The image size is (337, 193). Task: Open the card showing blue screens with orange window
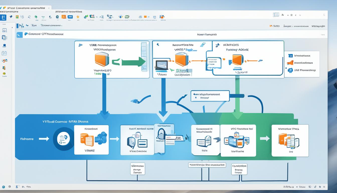pyautogui.click(x=238, y=140)
